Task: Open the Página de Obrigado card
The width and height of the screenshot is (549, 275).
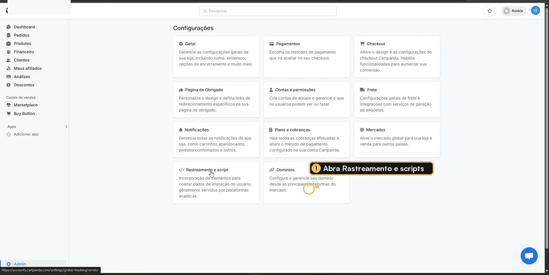Action: click(x=216, y=100)
